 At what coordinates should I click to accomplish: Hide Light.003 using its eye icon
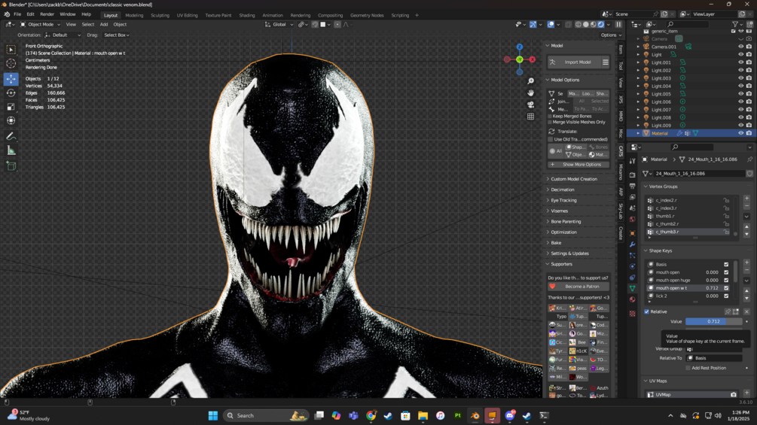click(x=740, y=78)
